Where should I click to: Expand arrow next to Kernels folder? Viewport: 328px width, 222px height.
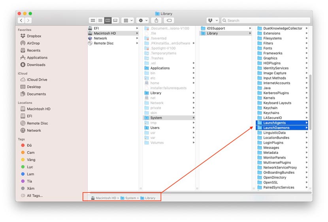click(x=306, y=98)
